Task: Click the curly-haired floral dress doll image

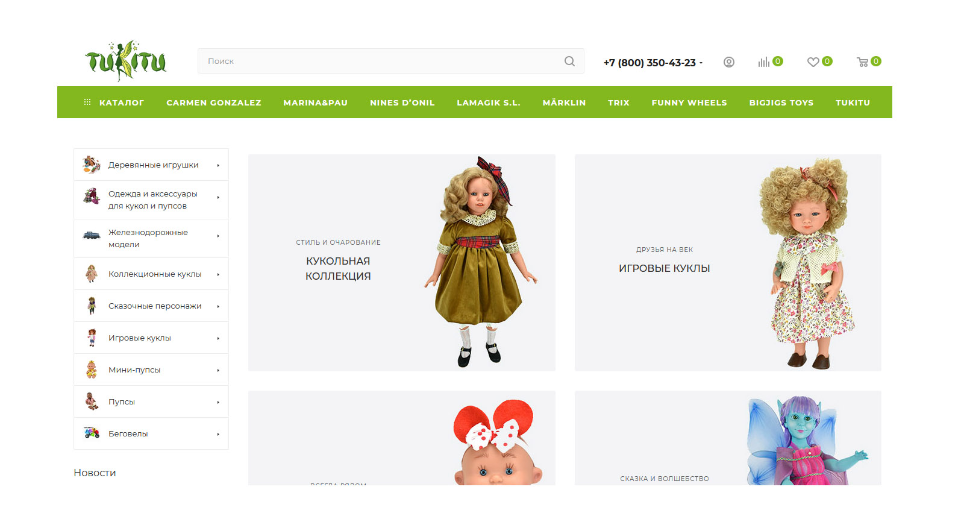Action: tap(807, 263)
